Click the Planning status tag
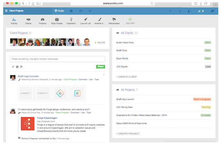The height and width of the screenshot is (146, 221). click(x=206, y=107)
